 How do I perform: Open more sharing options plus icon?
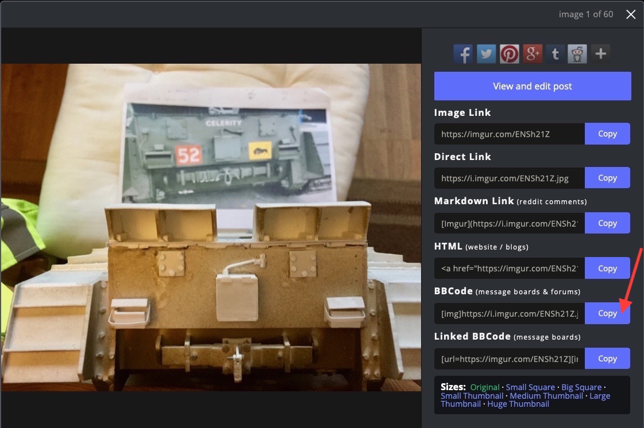600,54
